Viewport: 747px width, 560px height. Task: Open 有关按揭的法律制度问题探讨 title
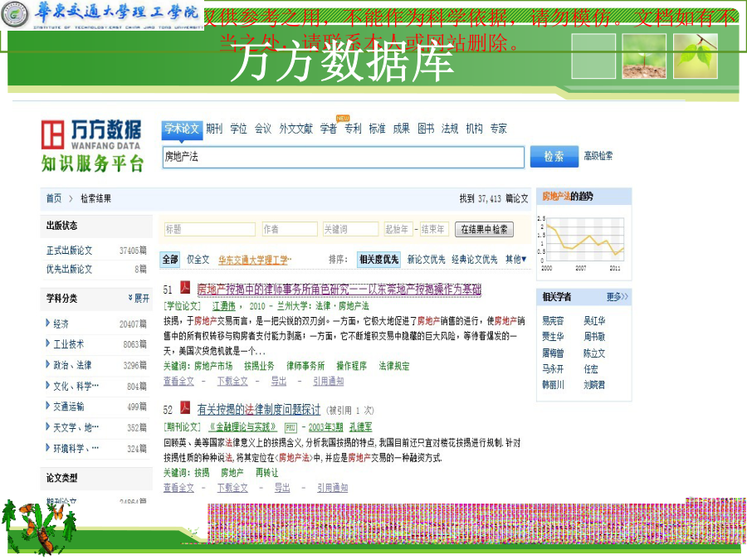pyautogui.click(x=259, y=409)
